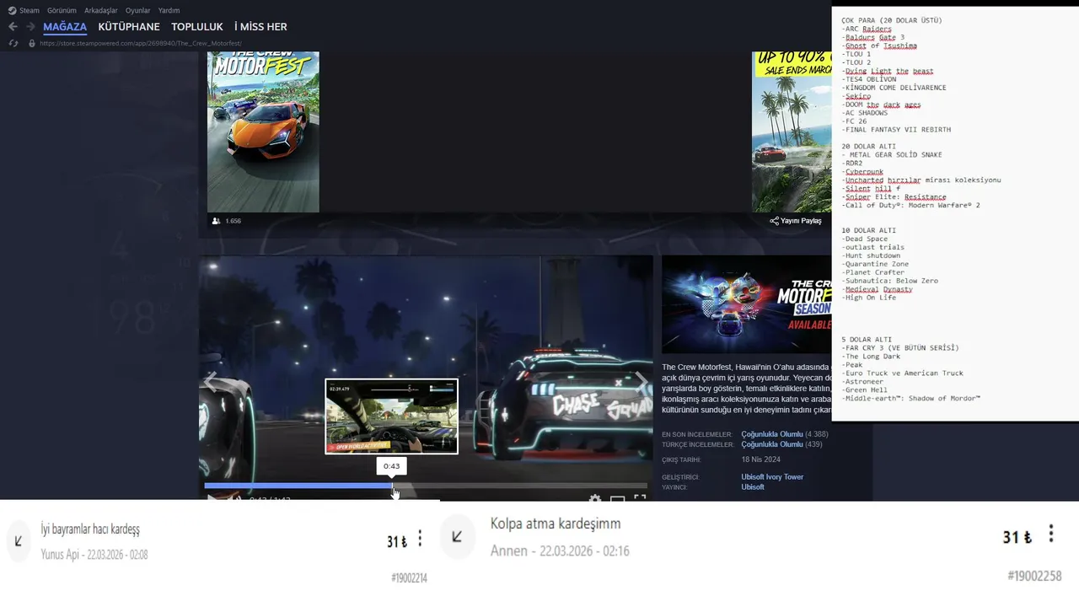1079x607 pixels.
Task: Click the Steam logo icon
Action: [x=12, y=10]
